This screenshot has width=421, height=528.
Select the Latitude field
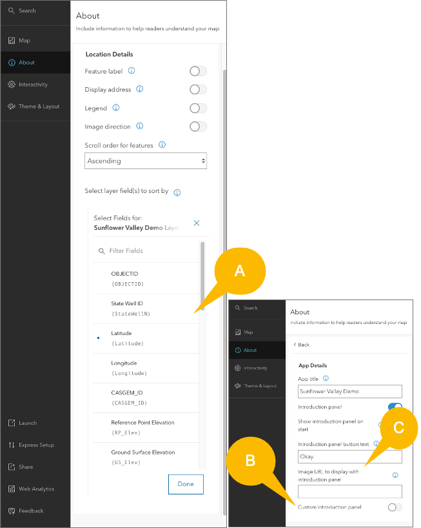pyautogui.click(x=146, y=338)
